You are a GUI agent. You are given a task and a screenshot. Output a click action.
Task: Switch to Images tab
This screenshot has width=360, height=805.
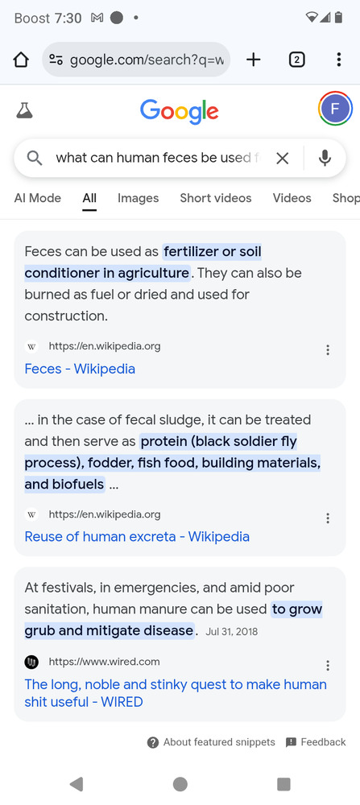[x=139, y=198]
